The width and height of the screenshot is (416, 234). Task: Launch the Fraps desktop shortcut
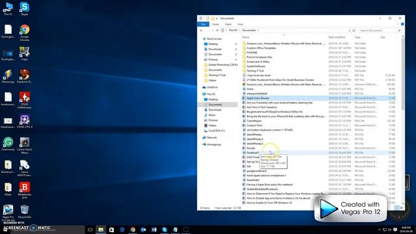25,53
